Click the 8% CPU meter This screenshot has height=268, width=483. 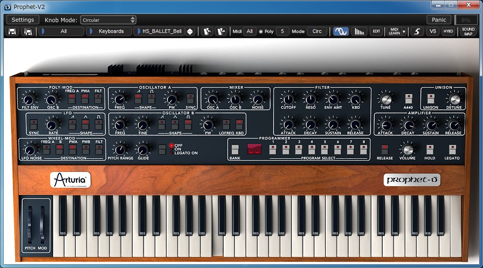pos(466,20)
